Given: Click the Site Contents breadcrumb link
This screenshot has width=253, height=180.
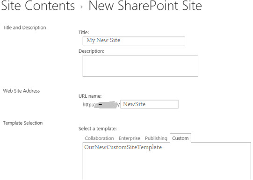Looking at the screenshot, I should (38, 6).
